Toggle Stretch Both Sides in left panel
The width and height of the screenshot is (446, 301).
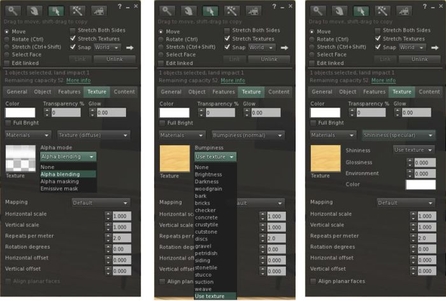(x=73, y=30)
